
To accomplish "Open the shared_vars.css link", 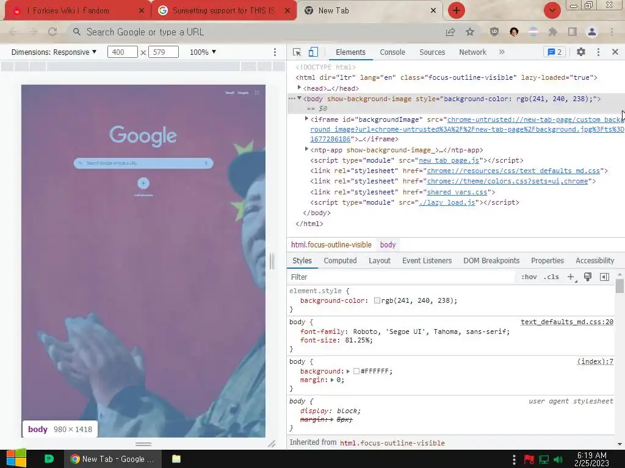I will tap(457, 192).
